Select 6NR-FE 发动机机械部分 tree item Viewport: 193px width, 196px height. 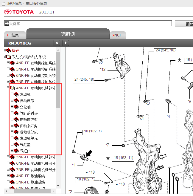pos(36,163)
